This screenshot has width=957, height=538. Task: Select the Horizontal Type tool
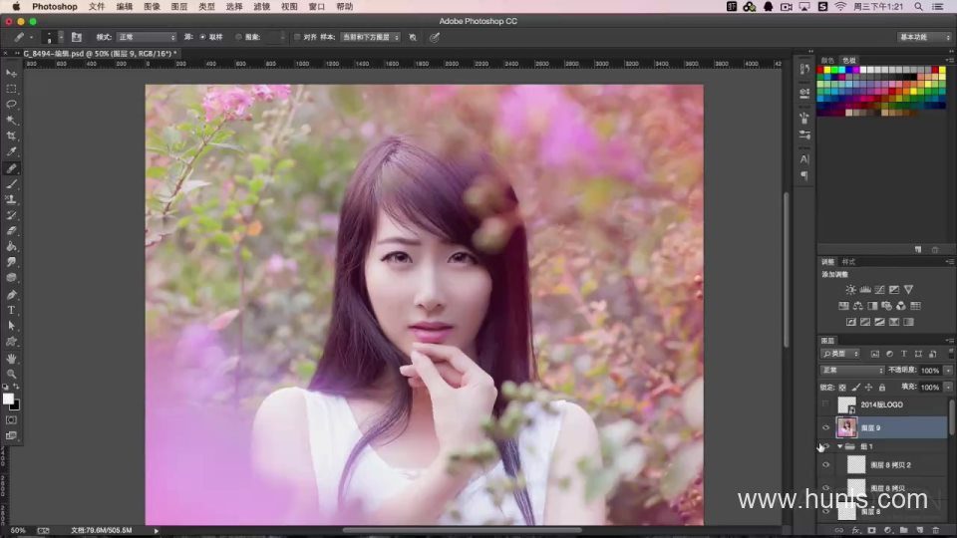[x=11, y=311]
